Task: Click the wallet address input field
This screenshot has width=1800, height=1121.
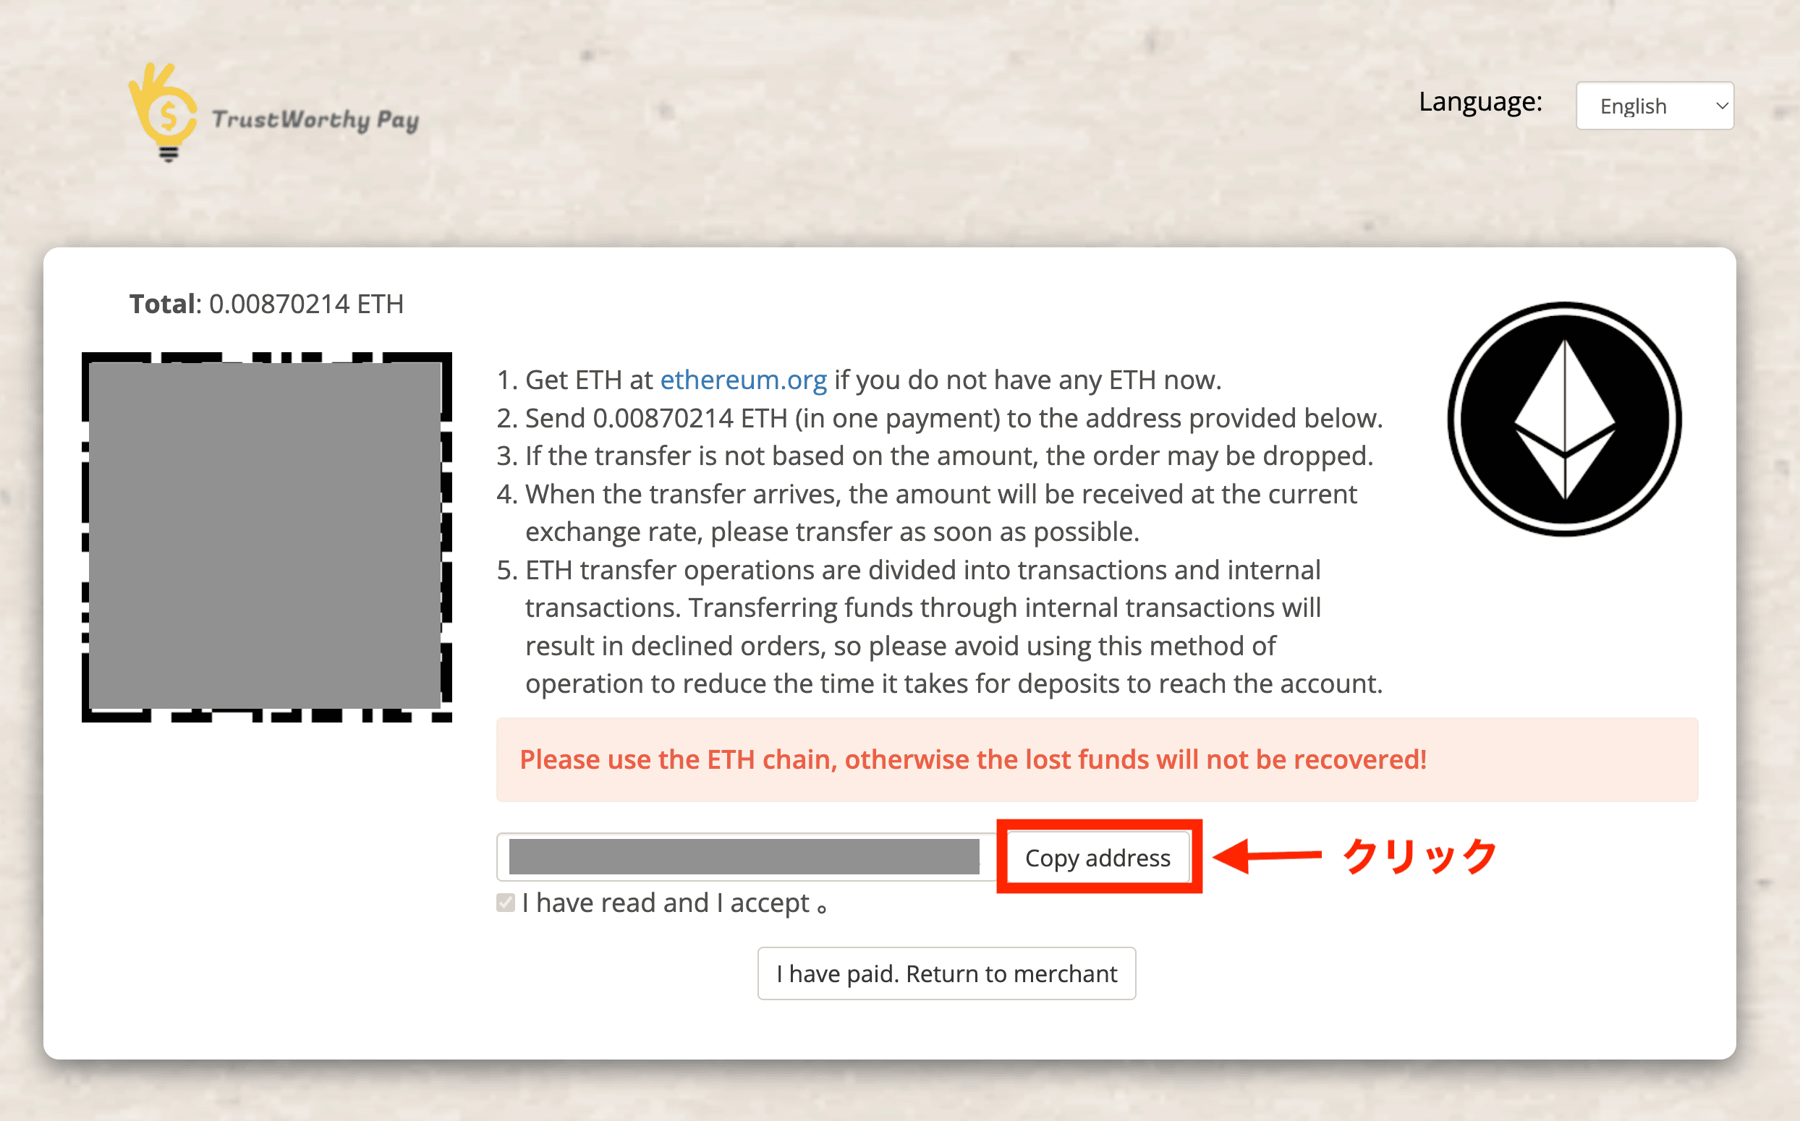Action: 744,856
